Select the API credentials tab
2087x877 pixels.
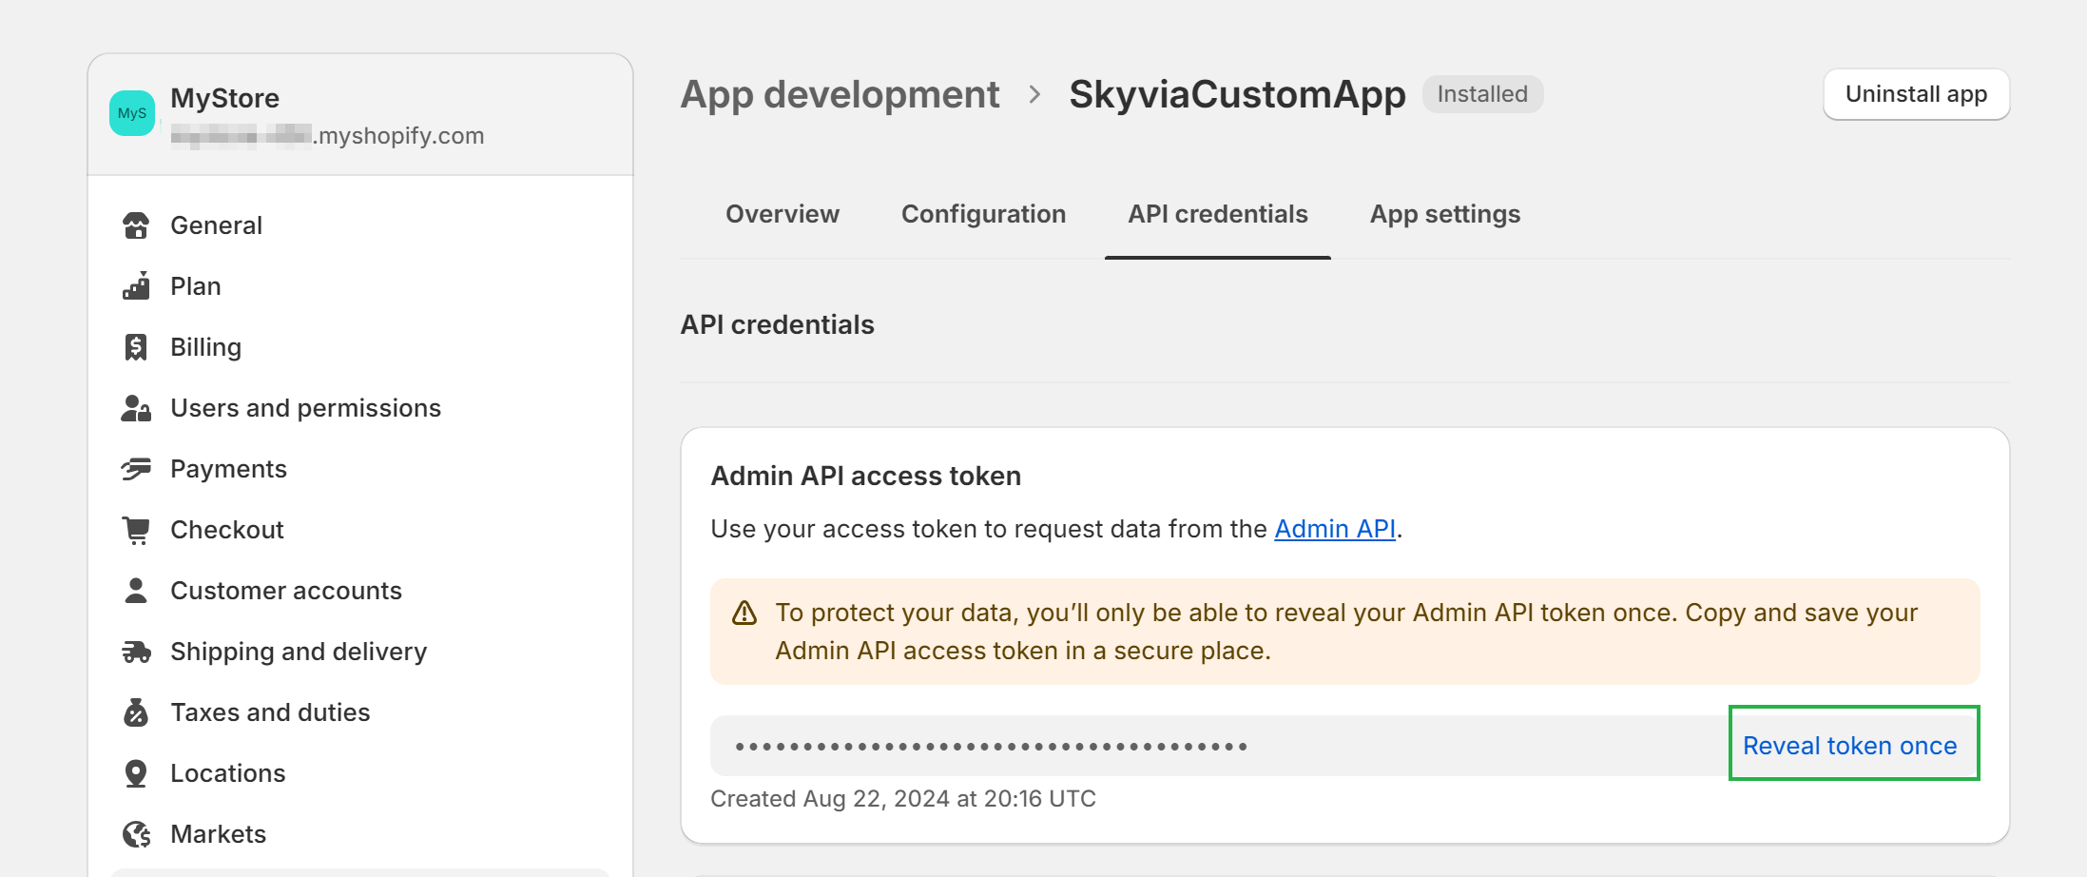point(1218,214)
